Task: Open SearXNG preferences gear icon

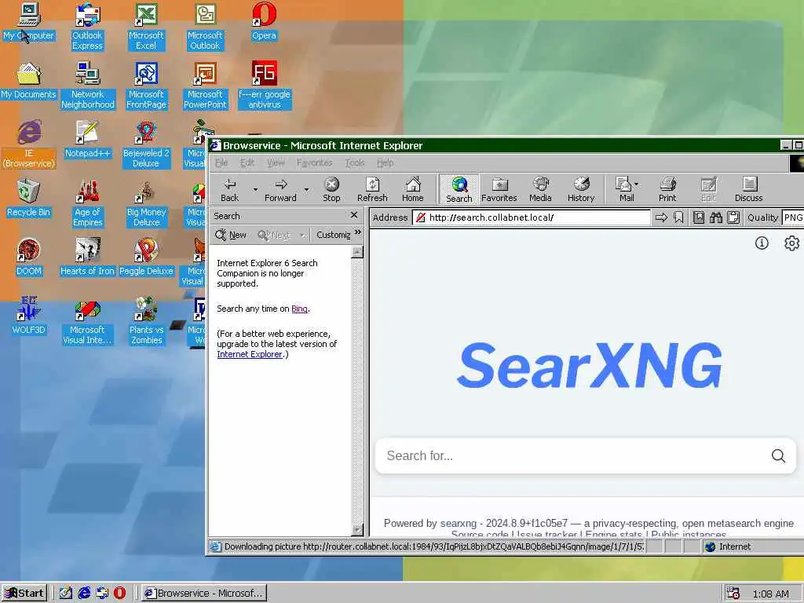Action: 791,243
